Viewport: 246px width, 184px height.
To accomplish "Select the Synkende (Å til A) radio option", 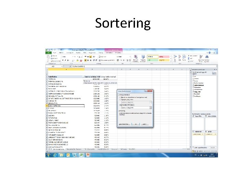I will (120, 105).
